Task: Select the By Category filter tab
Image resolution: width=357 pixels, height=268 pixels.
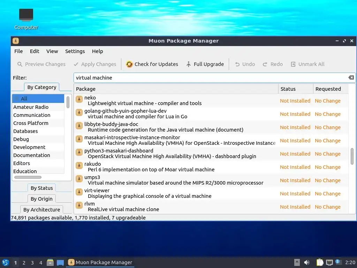Action: pyautogui.click(x=42, y=87)
